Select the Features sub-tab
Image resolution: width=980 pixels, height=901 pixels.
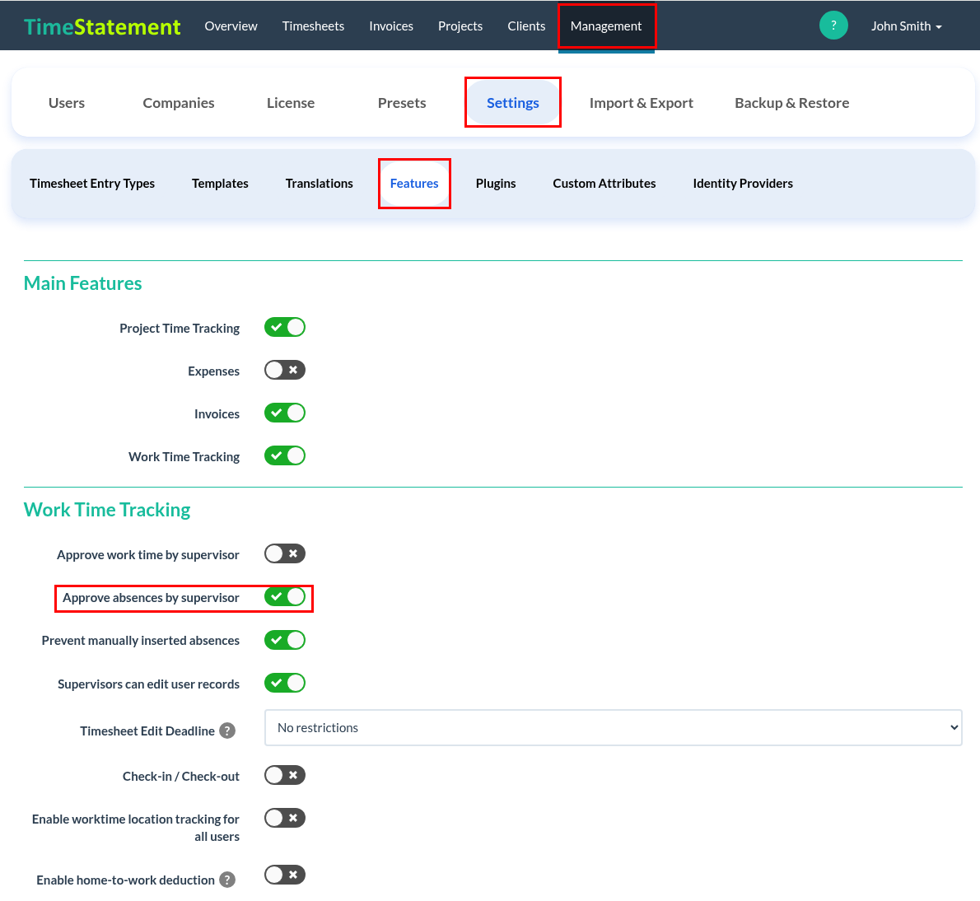[414, 184]
